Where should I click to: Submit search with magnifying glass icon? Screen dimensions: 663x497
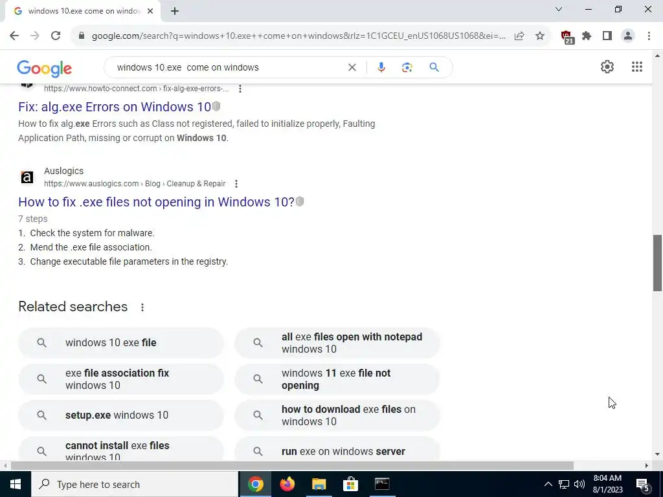click(x=434, y=67)
